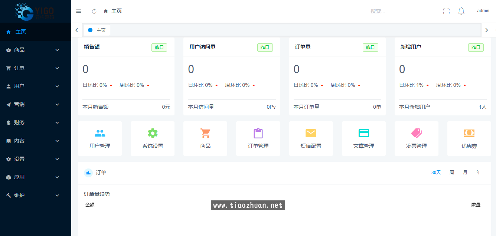This screenshot has width=496, height=236.
Task: Click the refresh page icon
Action: pyautogui.click(x=94, y=11)
